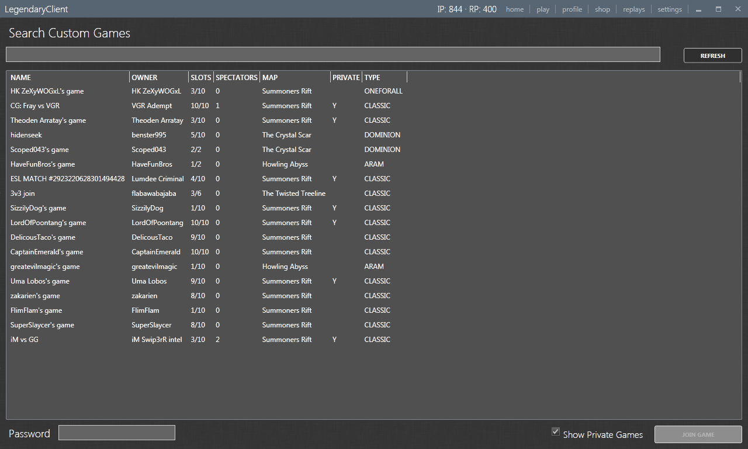The width and height of the screenshot is (748, 449).
Task: Focus the custom games search field
Action: coord(333,54)
